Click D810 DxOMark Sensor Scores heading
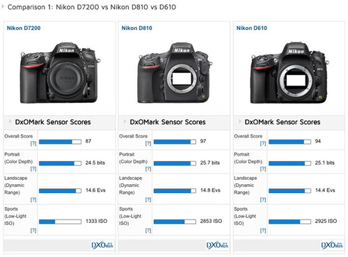 click(x=168, y=122)
